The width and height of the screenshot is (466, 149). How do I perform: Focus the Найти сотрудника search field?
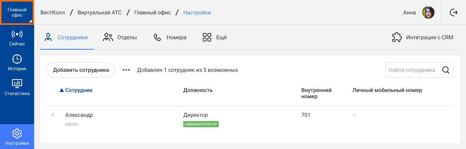[x=413, y=70]
